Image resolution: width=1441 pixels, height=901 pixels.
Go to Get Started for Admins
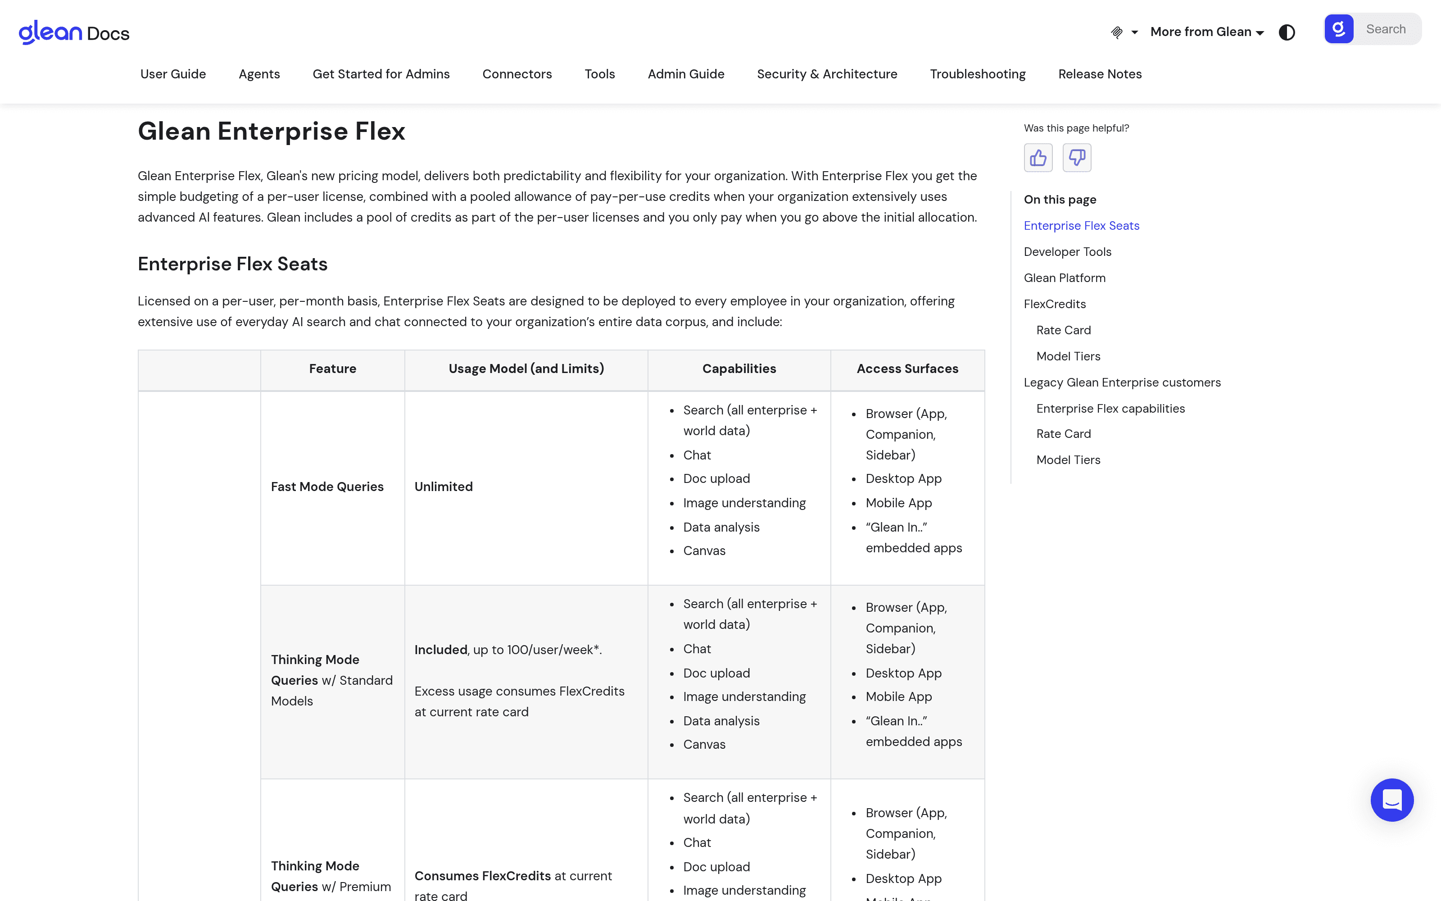[x=381, y=74]
